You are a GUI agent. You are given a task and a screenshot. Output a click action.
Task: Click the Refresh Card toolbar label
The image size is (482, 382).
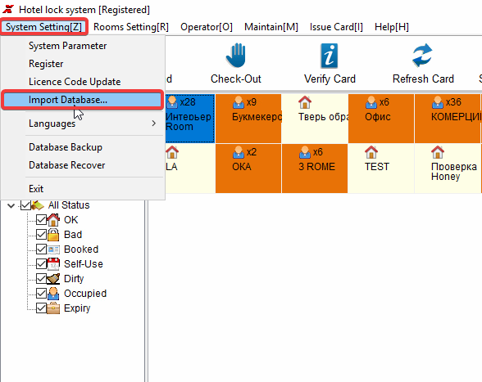423,79
